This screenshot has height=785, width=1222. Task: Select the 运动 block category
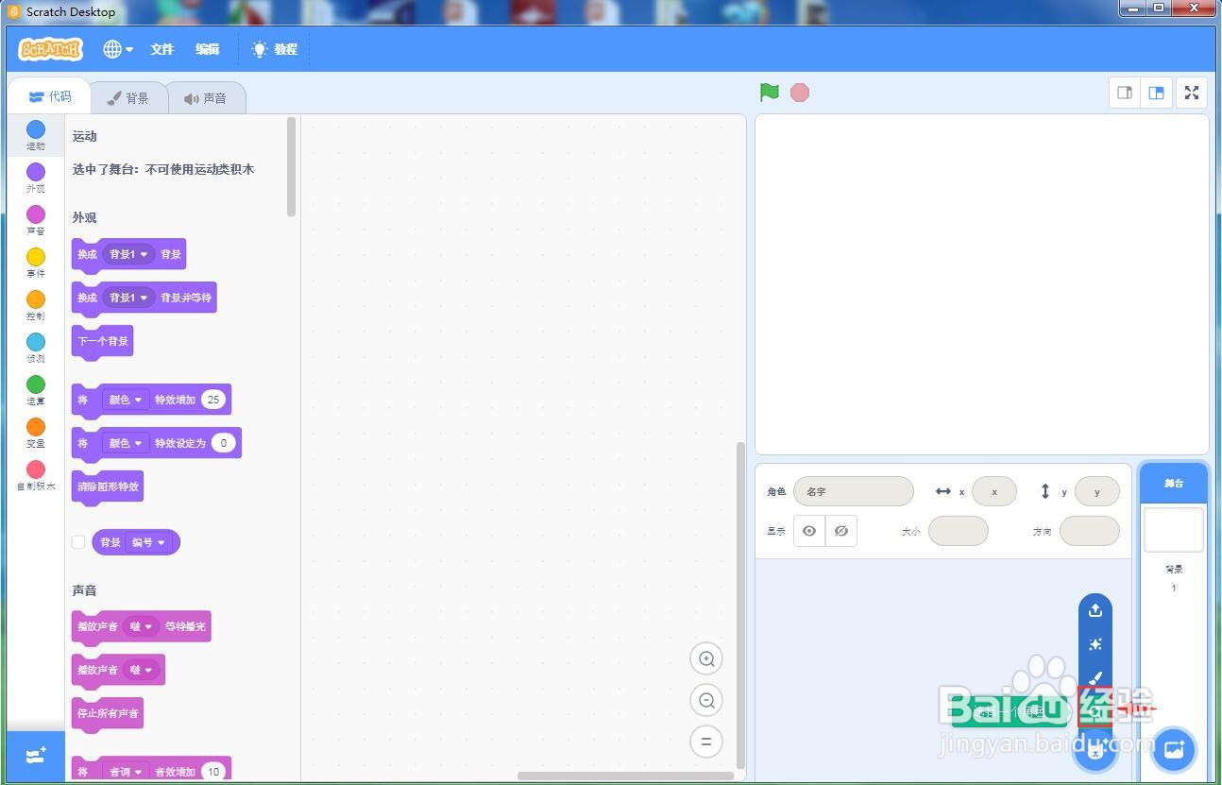tap(35, 136)
